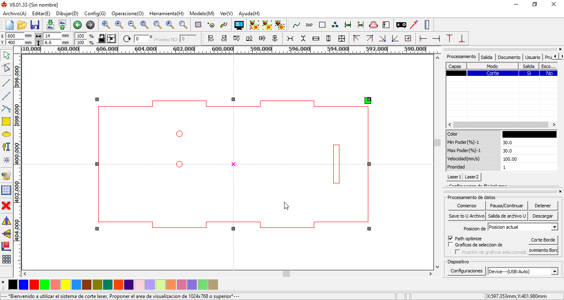Viewport: 564px width, 300px height.
Task: Undo with the green left arrow
Action: click(x=77, y=25)
